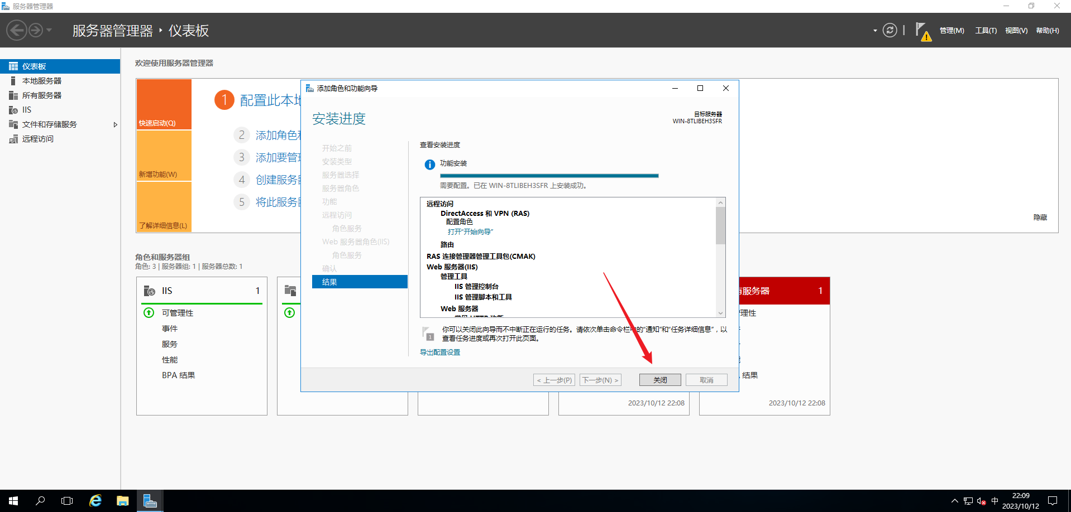Screen dimensions: 1071x512
Task: Click the forward navigation arrow
Action: click(x=36, y=30)
